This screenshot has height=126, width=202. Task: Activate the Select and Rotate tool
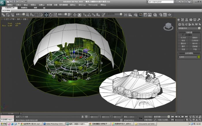[51, 15]
